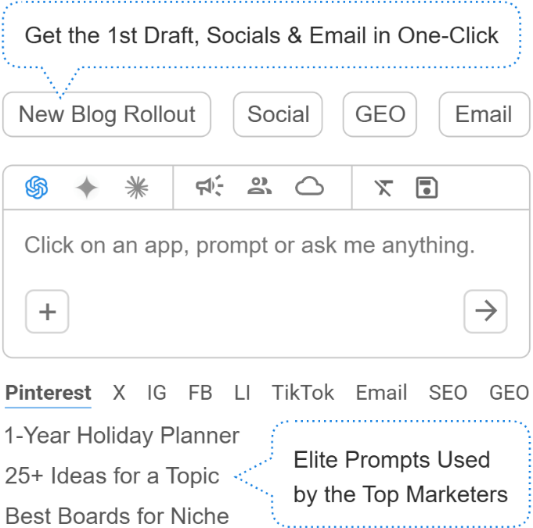Viewport: 533px width, 528px height.
Task: Click the Social button
Action: [x=278, y=114]
